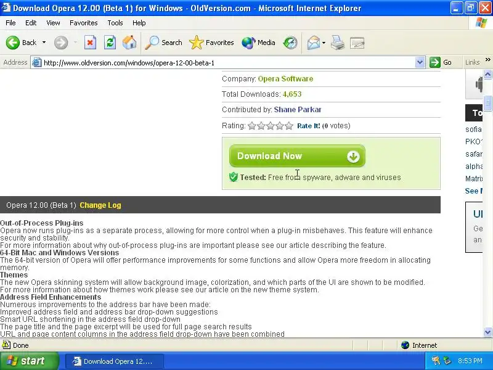Click the green Go button
Image resolution: width=493 pixels, height=370 pixels.
click(x=441, y=62)
